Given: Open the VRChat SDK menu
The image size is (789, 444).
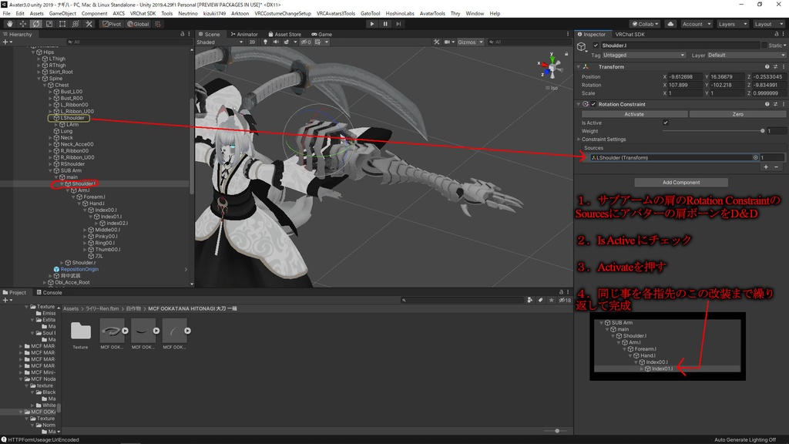Looking at the screenshot, I should coord(143,13).
